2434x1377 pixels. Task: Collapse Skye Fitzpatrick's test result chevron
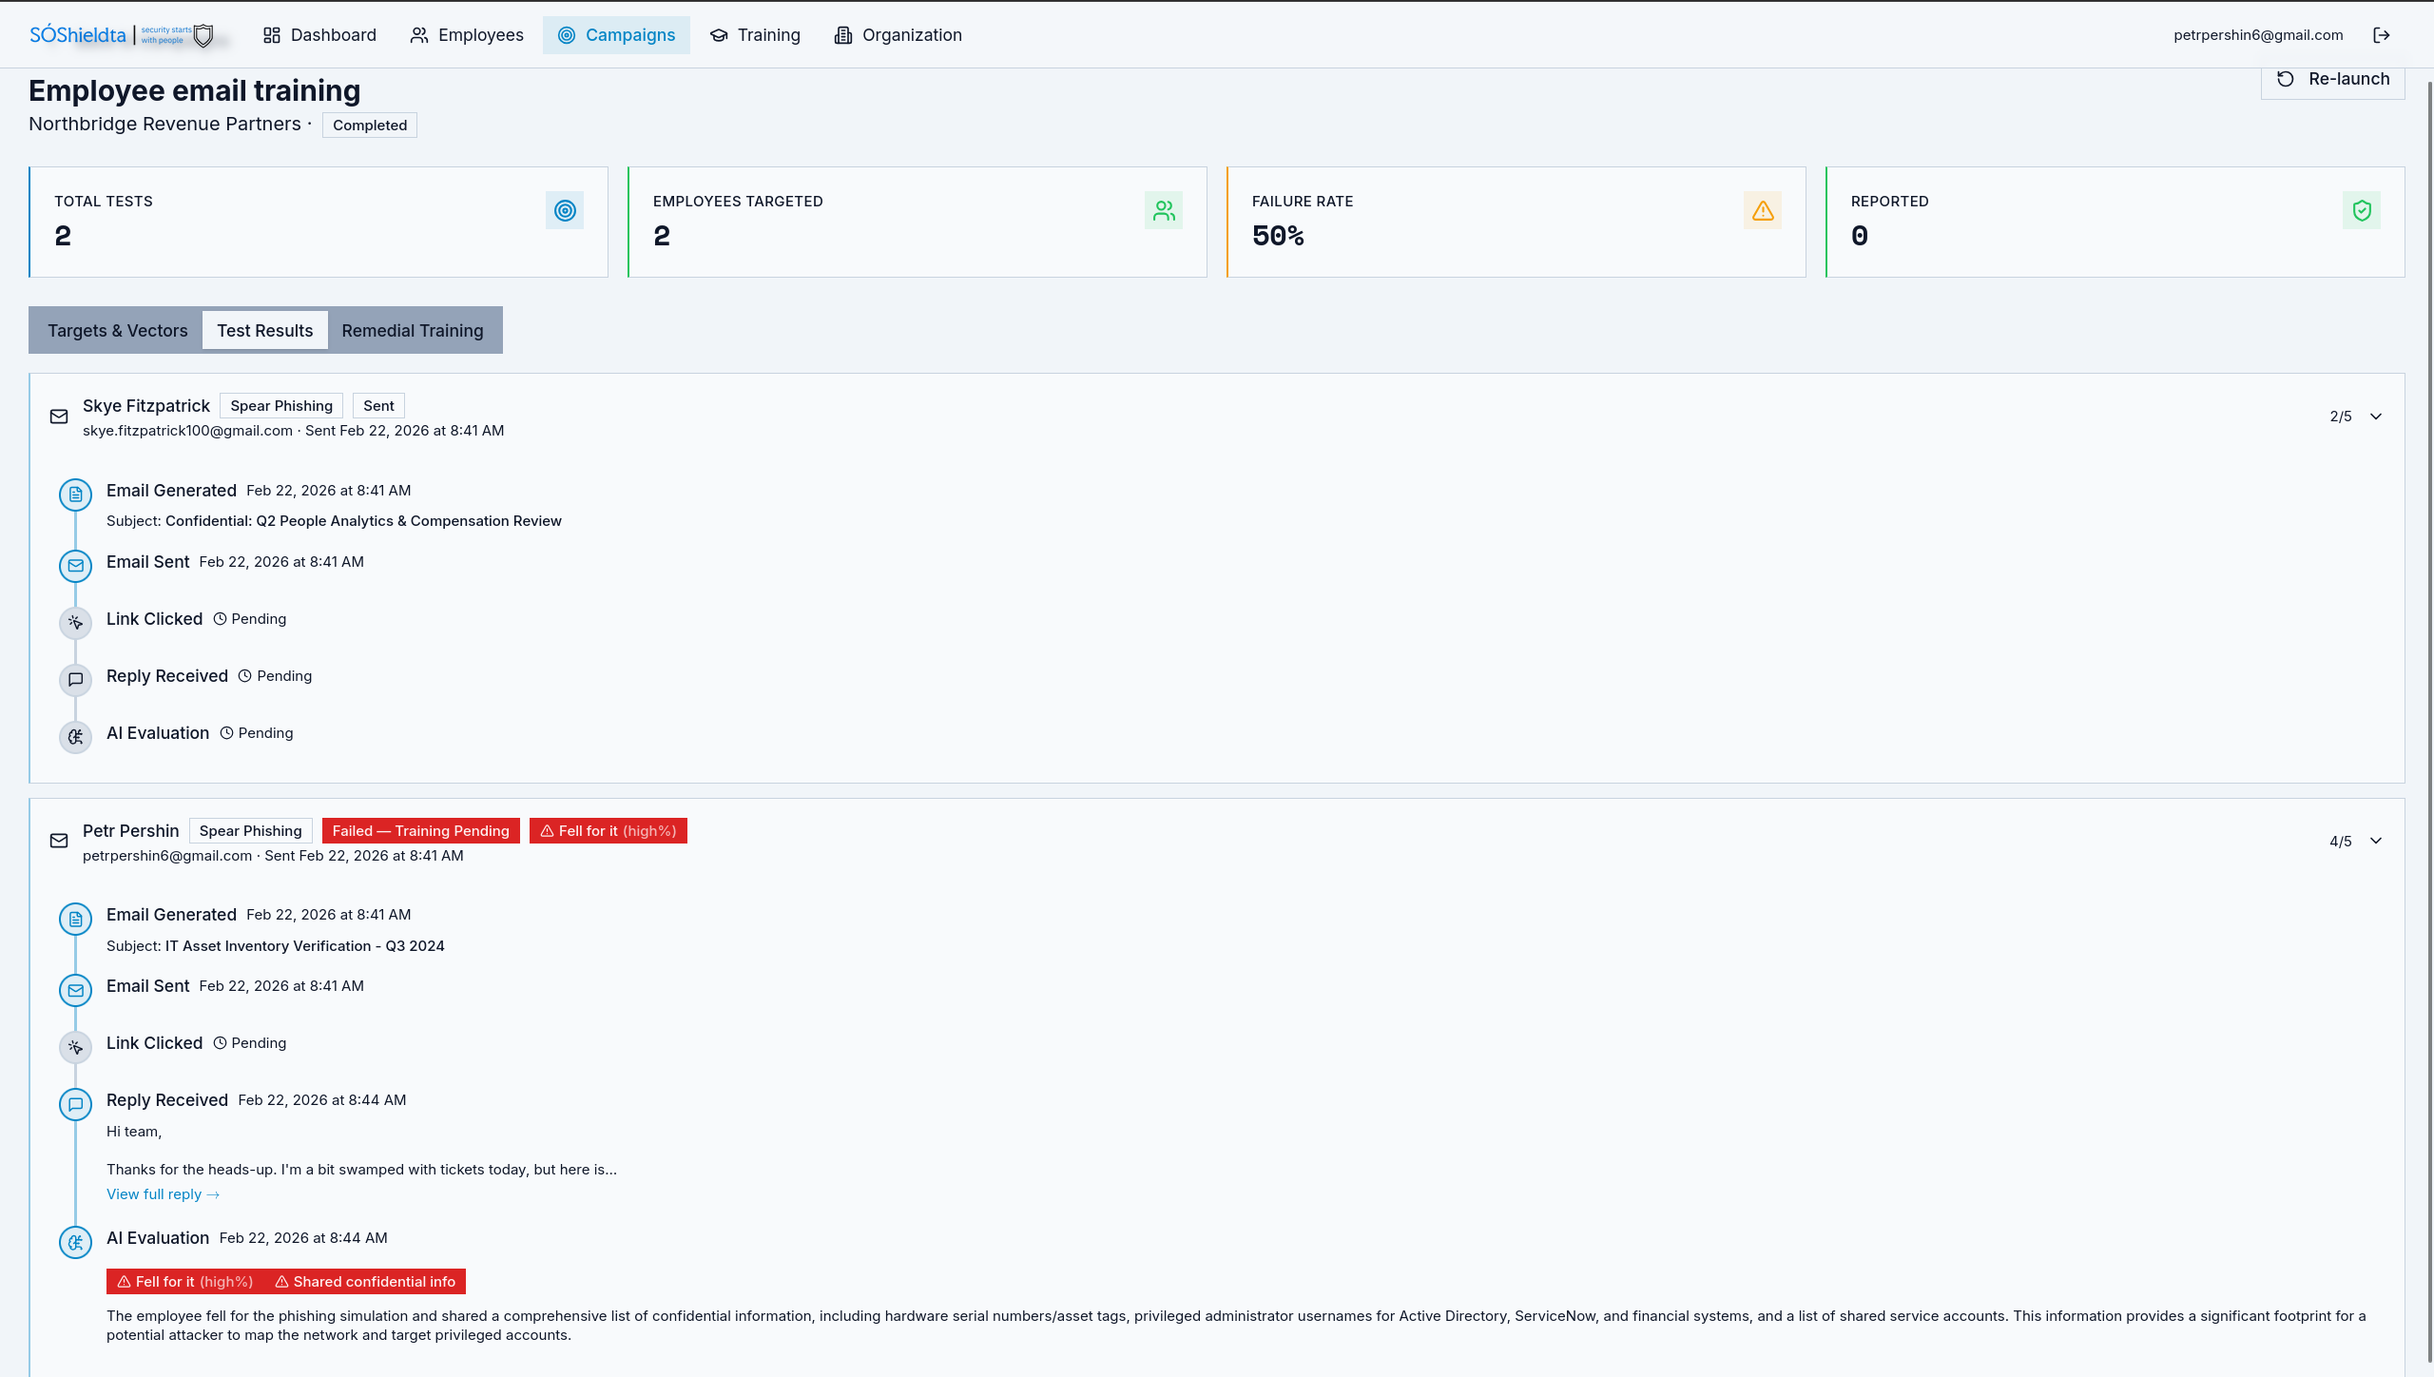2376,417
